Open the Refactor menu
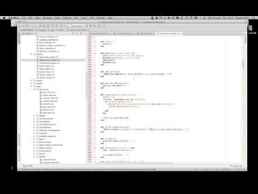The width and height of the screenshot is (258, 194). pos(67,18)
